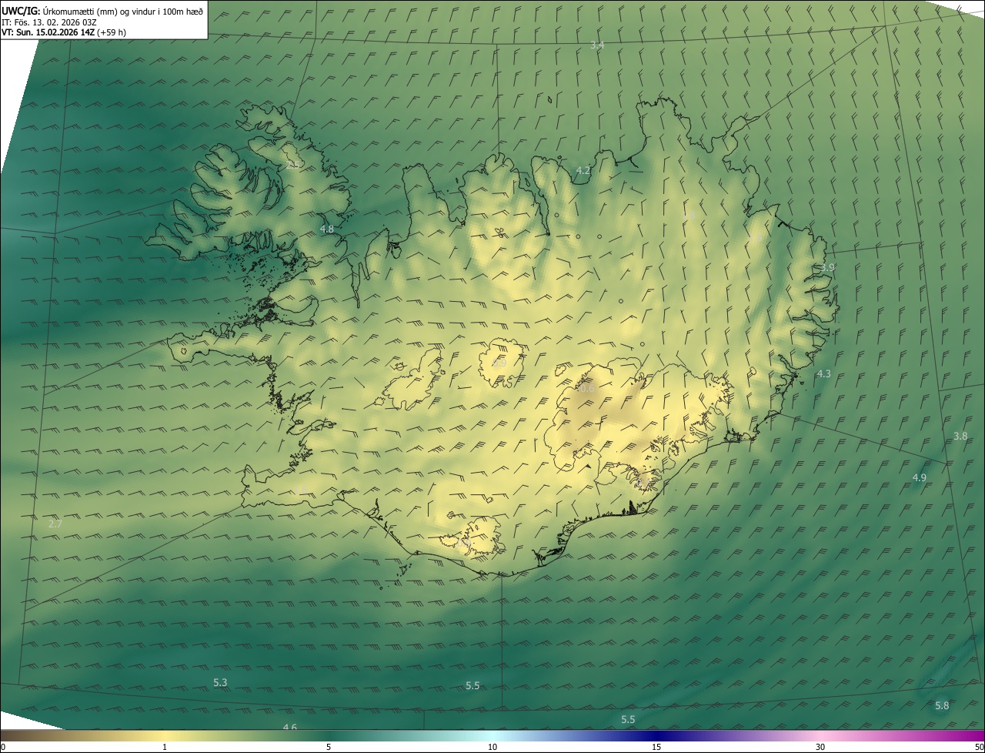Click the initial time line 'IT: Fös. 13. 02. 2026 03Z'

48,22
